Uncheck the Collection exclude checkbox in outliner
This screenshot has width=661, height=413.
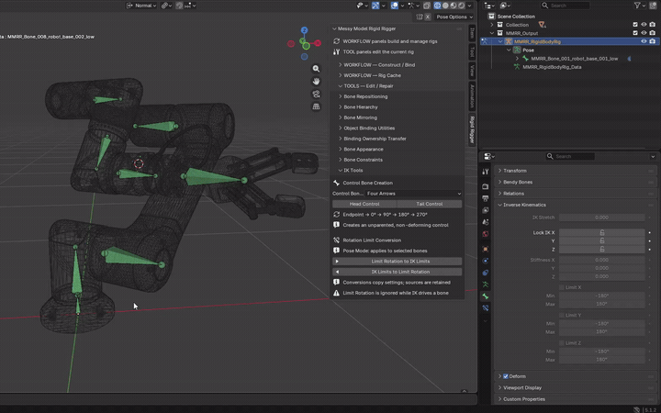point(635,25)
